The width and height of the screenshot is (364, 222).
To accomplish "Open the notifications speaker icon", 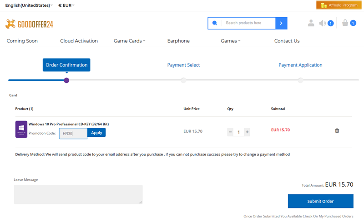I will [x=323, y=23].
